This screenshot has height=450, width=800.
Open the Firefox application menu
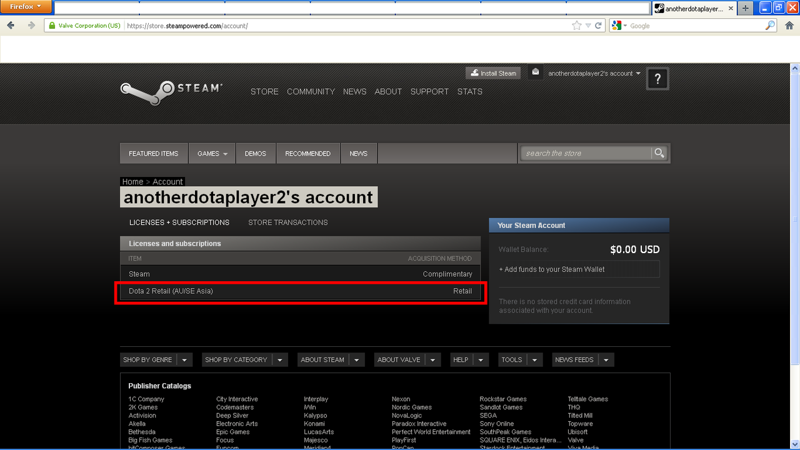(26, 7)
